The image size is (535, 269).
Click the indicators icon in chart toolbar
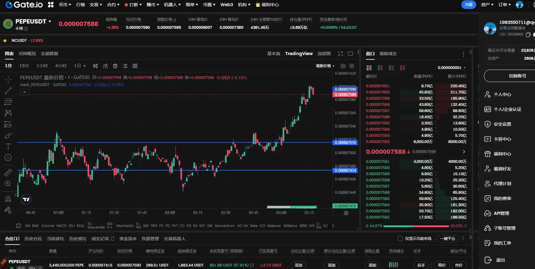[105, 66]
